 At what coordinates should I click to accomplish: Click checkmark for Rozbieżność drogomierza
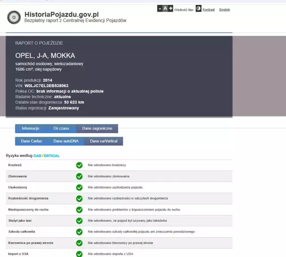[x=79, y=198]
